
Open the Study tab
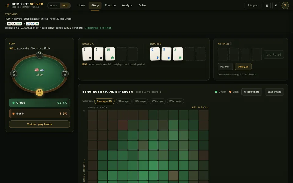(x=95, y=5)
